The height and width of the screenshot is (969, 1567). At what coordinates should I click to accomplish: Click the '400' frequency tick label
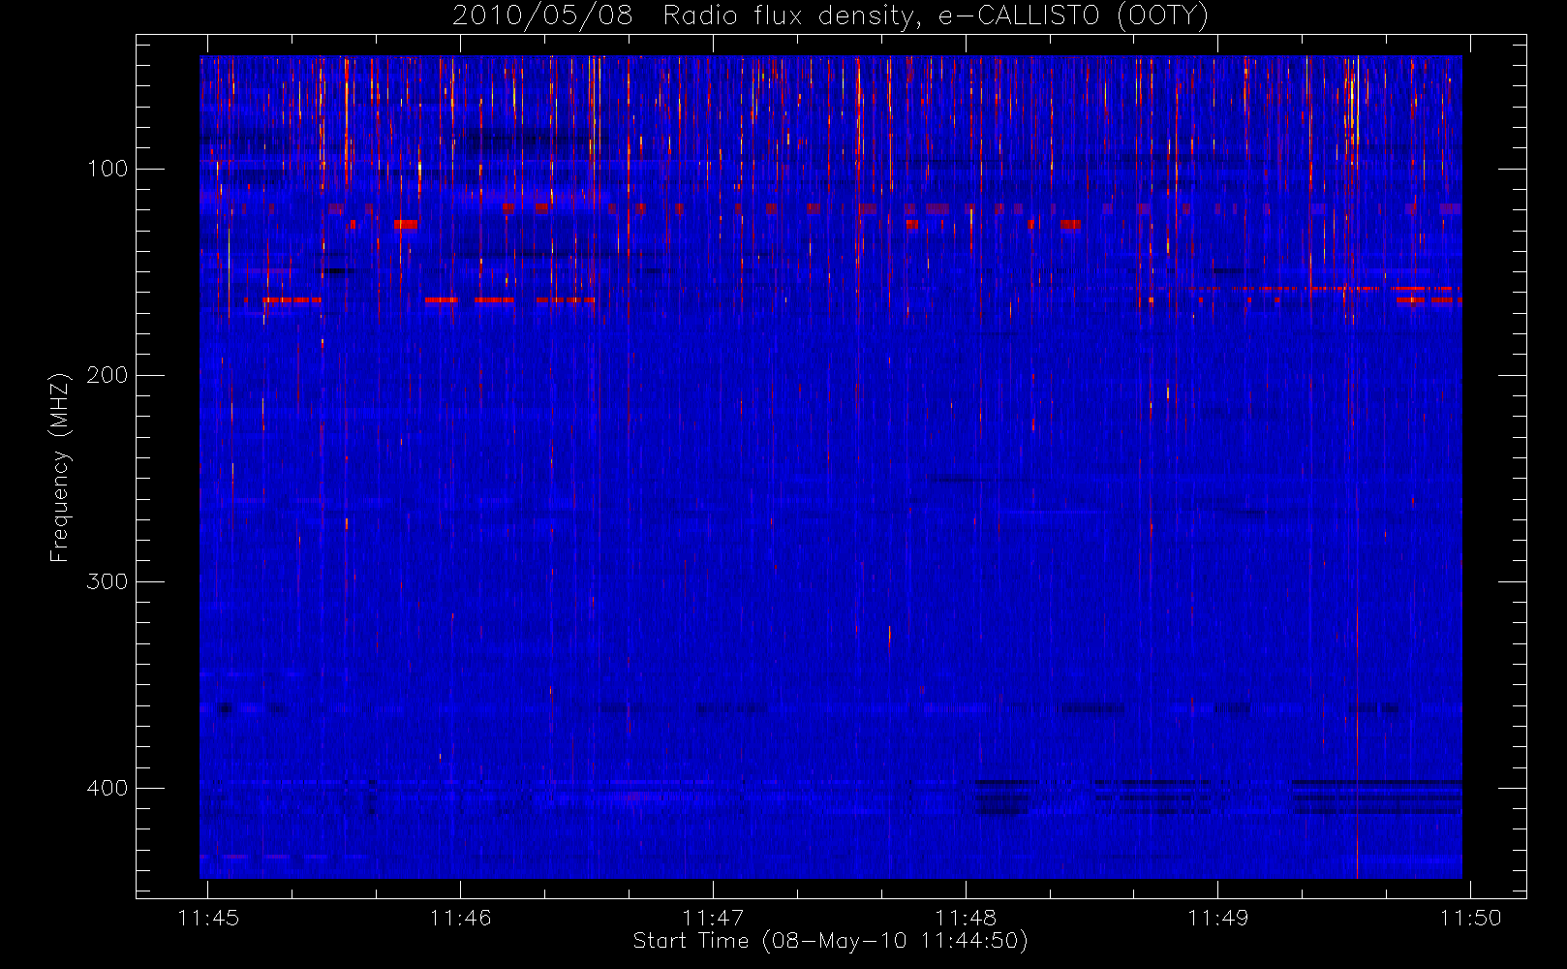pos(107,788)
